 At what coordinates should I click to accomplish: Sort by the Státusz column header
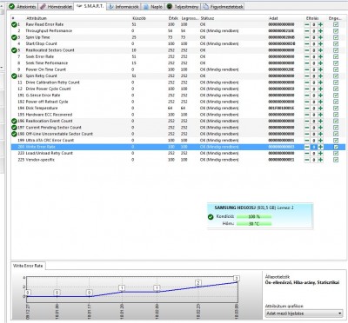(207, 18)
